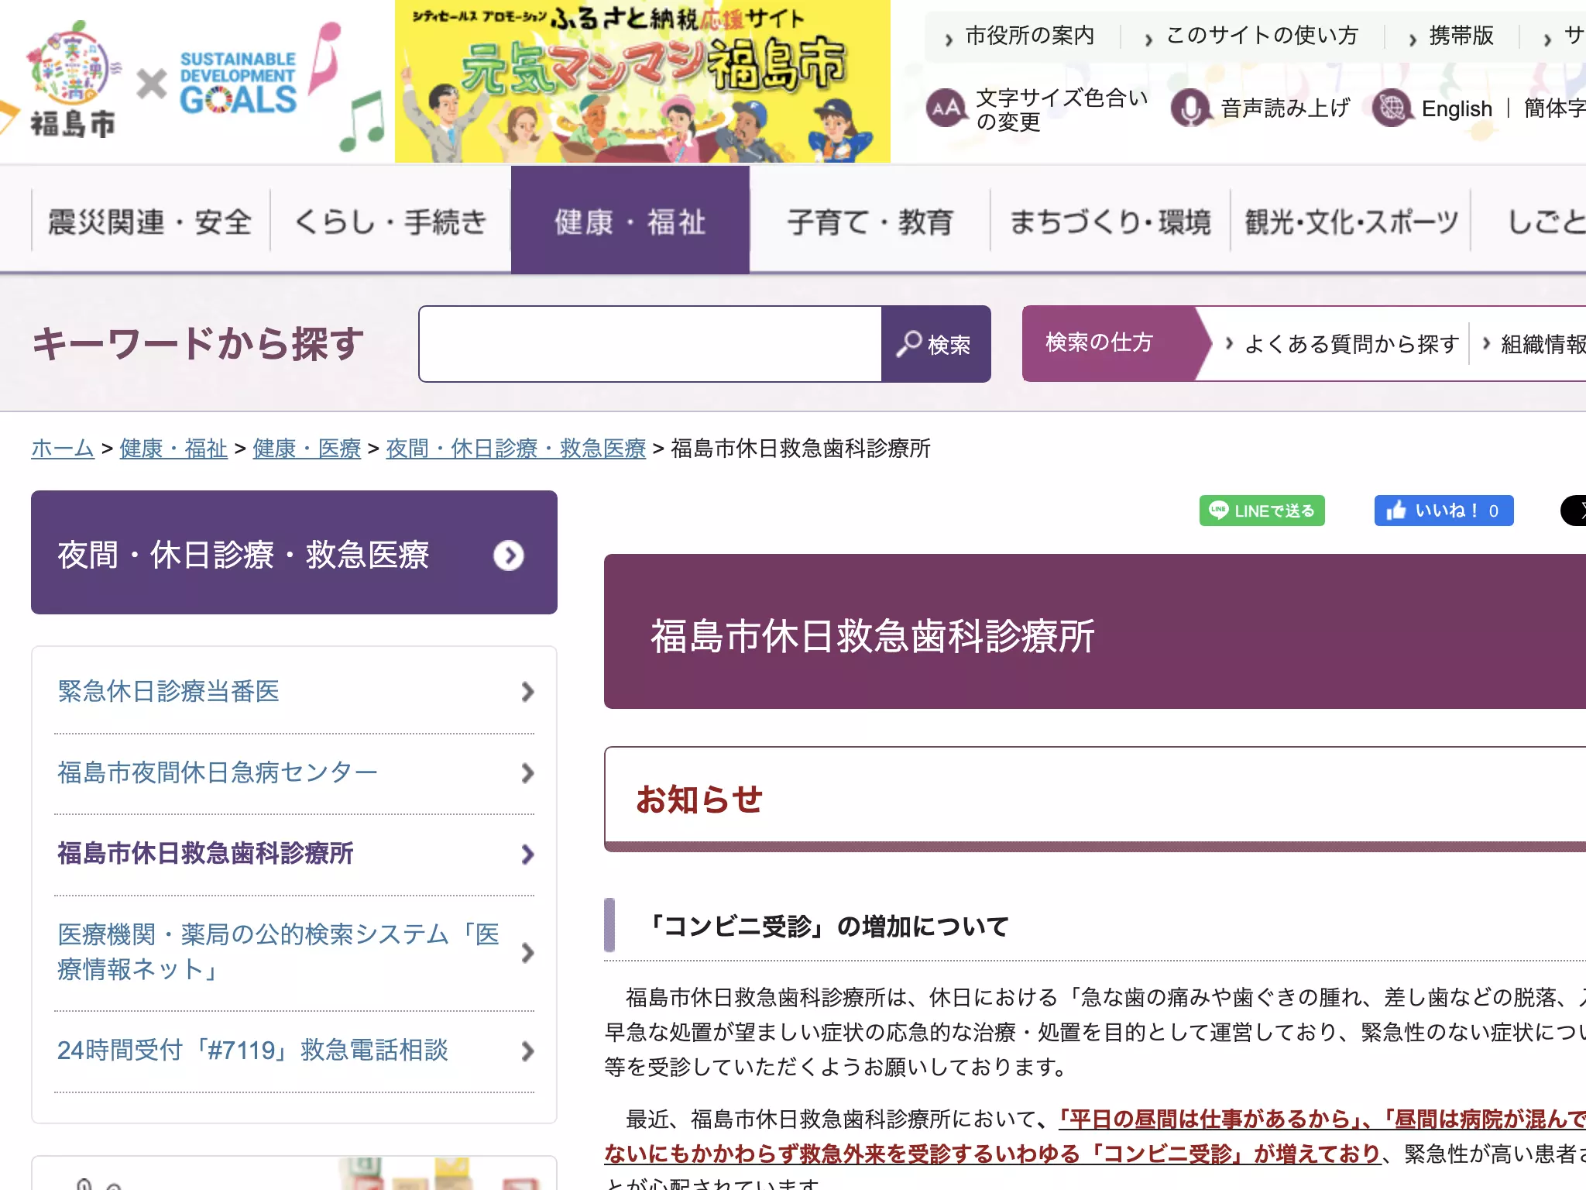Click arrow icon before 携帯版
Image resolution: width=1586 pixels, height=1190 pixels.
tap(1413, 39)
